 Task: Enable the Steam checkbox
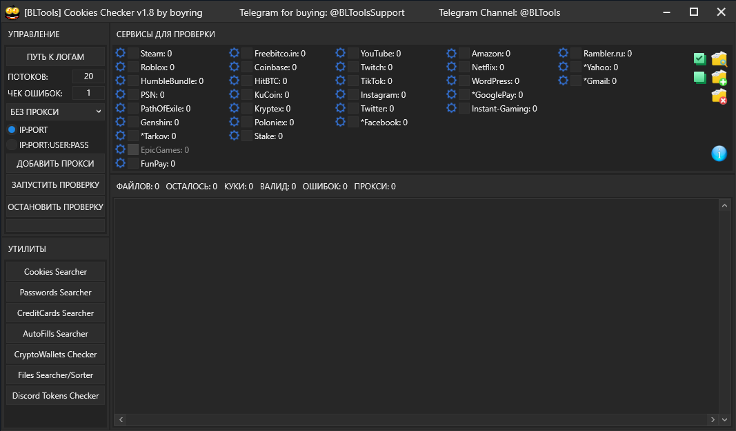pos(133,54)
